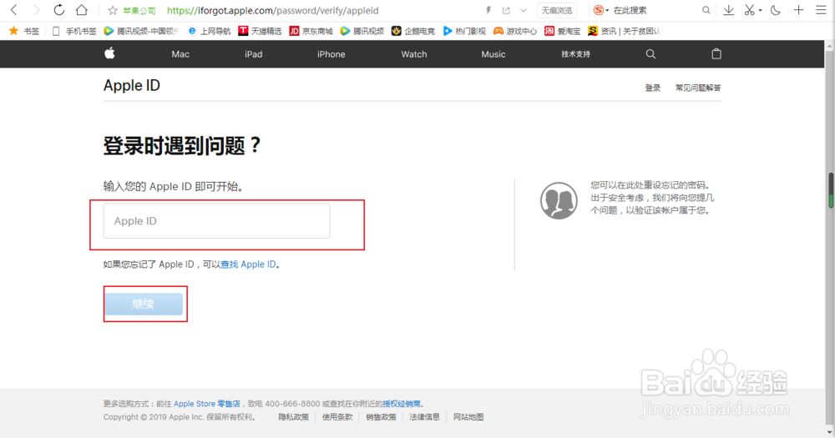Open the iPad navigation item
Screen dimensions: 835x438
254,54
